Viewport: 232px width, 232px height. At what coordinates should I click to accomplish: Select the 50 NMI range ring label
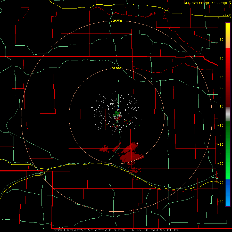click(117, 68)
